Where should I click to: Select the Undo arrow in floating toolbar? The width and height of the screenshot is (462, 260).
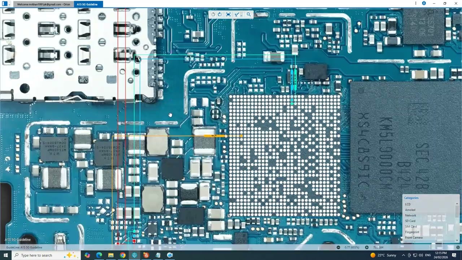(213, 14)
